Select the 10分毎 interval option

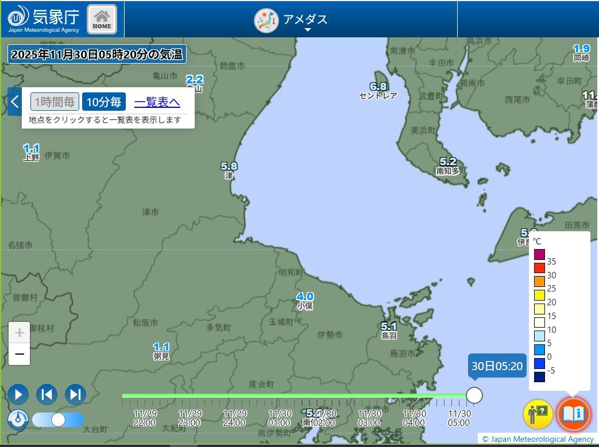tap(103, 102)
